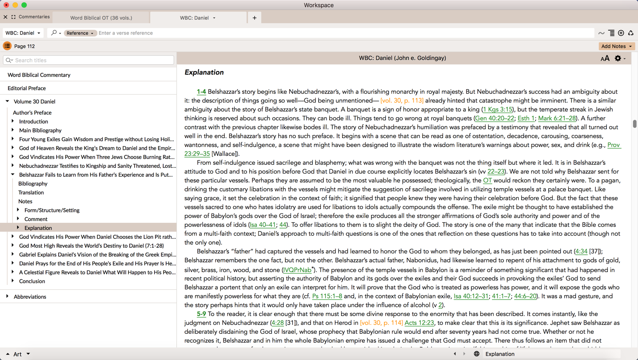Open the AA text size control
The image size is (638, 360).
point(605,59)
